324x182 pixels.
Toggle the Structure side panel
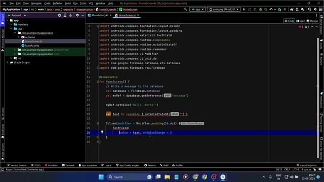tap(3, 113)
